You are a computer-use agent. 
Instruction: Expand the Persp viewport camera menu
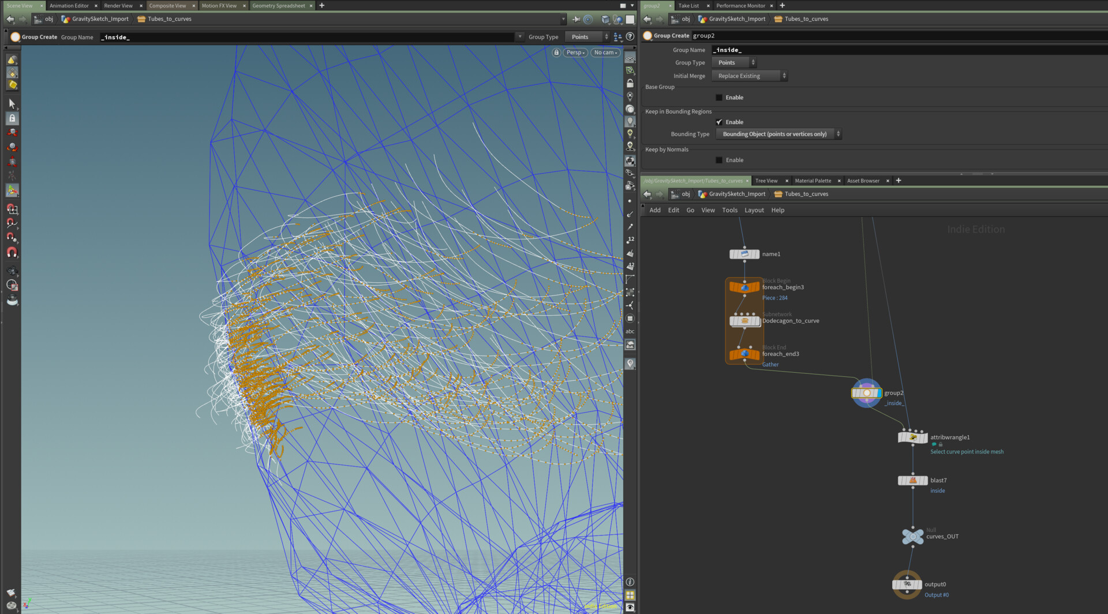(575, 53)
